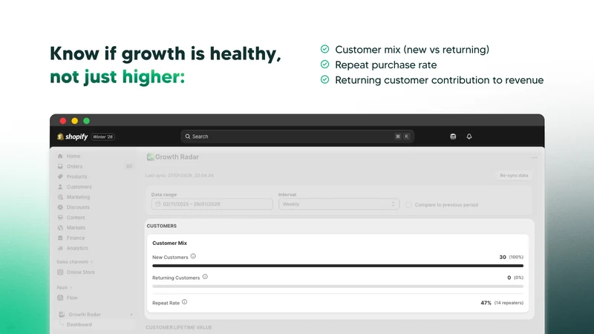Screen dimensions: 594x334
Task: Open Finance in sidebar
Action: pos(76,238)
